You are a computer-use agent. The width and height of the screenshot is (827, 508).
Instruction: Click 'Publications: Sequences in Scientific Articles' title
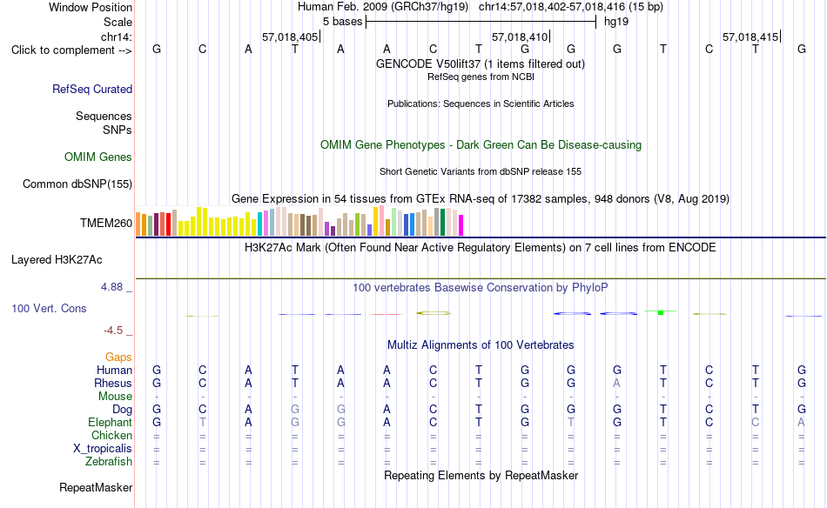pyautogui.click(x=481, y=104)
